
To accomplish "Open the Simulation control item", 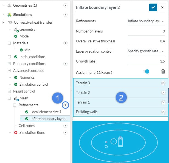I will click(33, 84).
